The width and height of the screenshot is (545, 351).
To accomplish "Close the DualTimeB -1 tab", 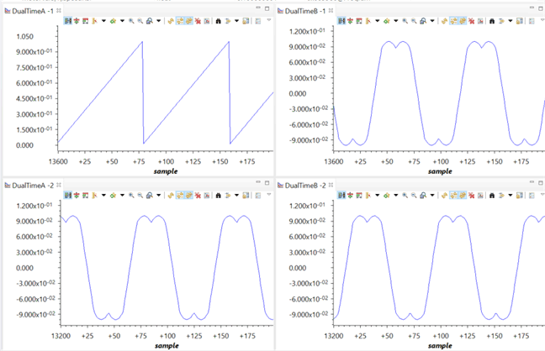I will pos(331,11).
